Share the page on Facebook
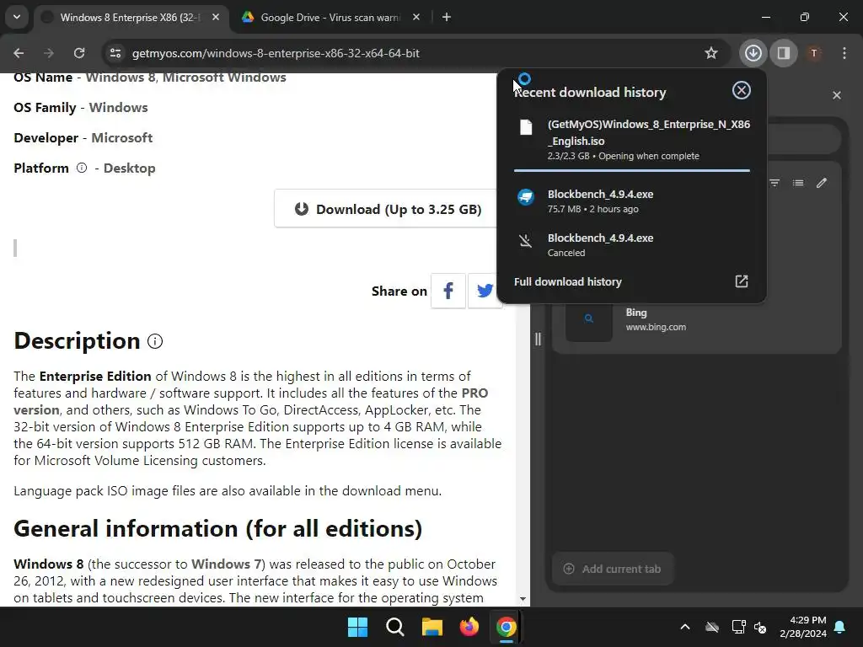 (x=448, y=291)
